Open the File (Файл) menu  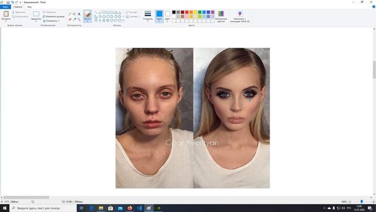coord(5,7)
